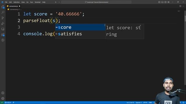186x104 pixels.
Task: Open the notifications bell in status bar
Action: 183,103
